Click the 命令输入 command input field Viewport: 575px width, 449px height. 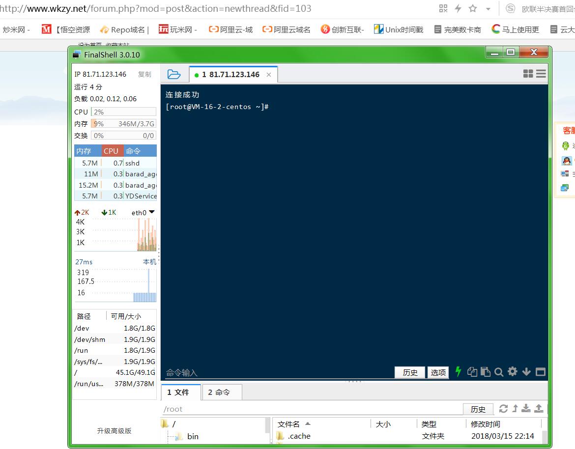coord(275,373)
